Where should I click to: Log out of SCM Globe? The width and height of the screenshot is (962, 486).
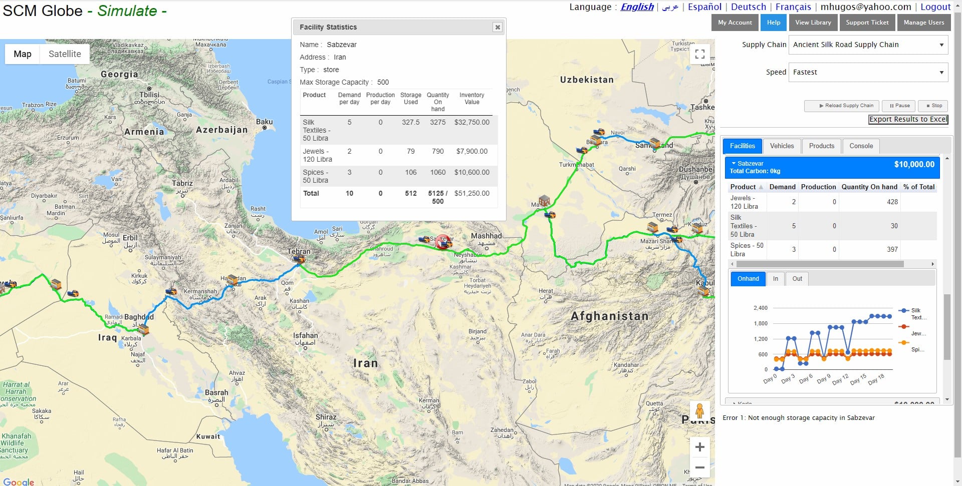click(935, 7)
